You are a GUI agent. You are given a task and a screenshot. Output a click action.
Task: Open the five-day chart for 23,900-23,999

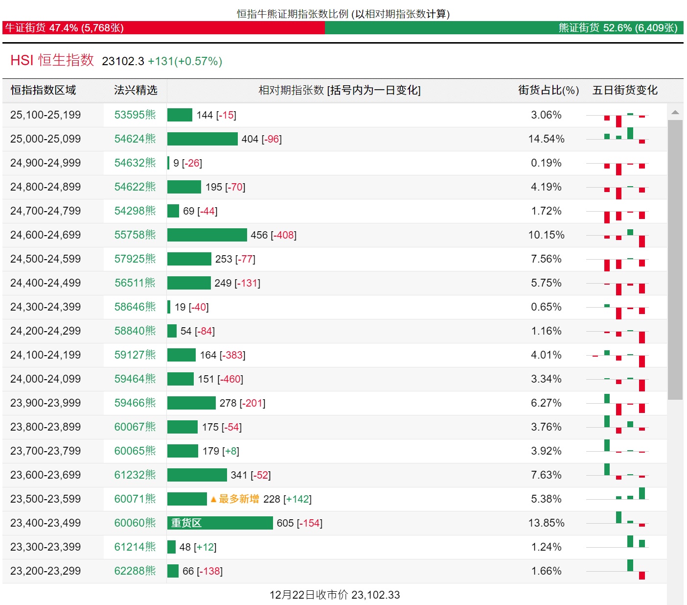point(618,404)
